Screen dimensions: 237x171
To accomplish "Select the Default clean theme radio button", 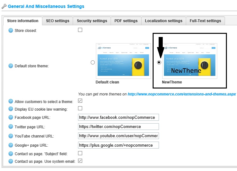I will click(93, 63).
